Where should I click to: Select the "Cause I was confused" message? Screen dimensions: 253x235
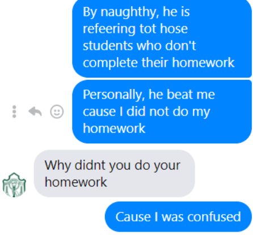(x=178, y=216)
